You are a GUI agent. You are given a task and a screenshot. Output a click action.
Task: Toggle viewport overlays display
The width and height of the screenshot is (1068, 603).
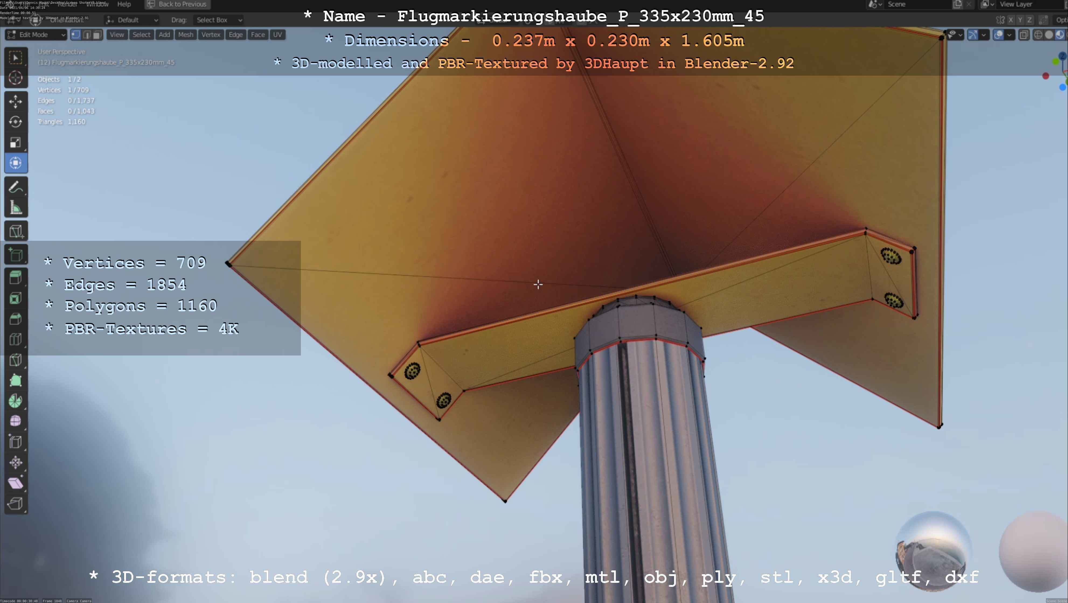(998, 35)
